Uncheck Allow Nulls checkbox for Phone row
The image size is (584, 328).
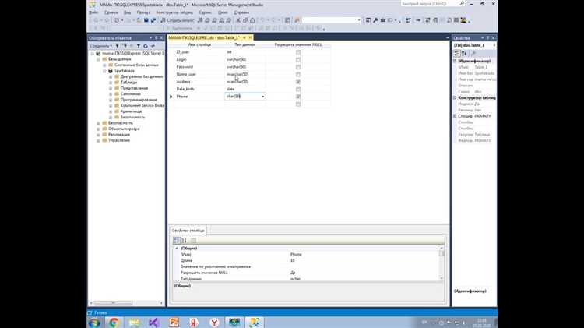tap(298, 97)
